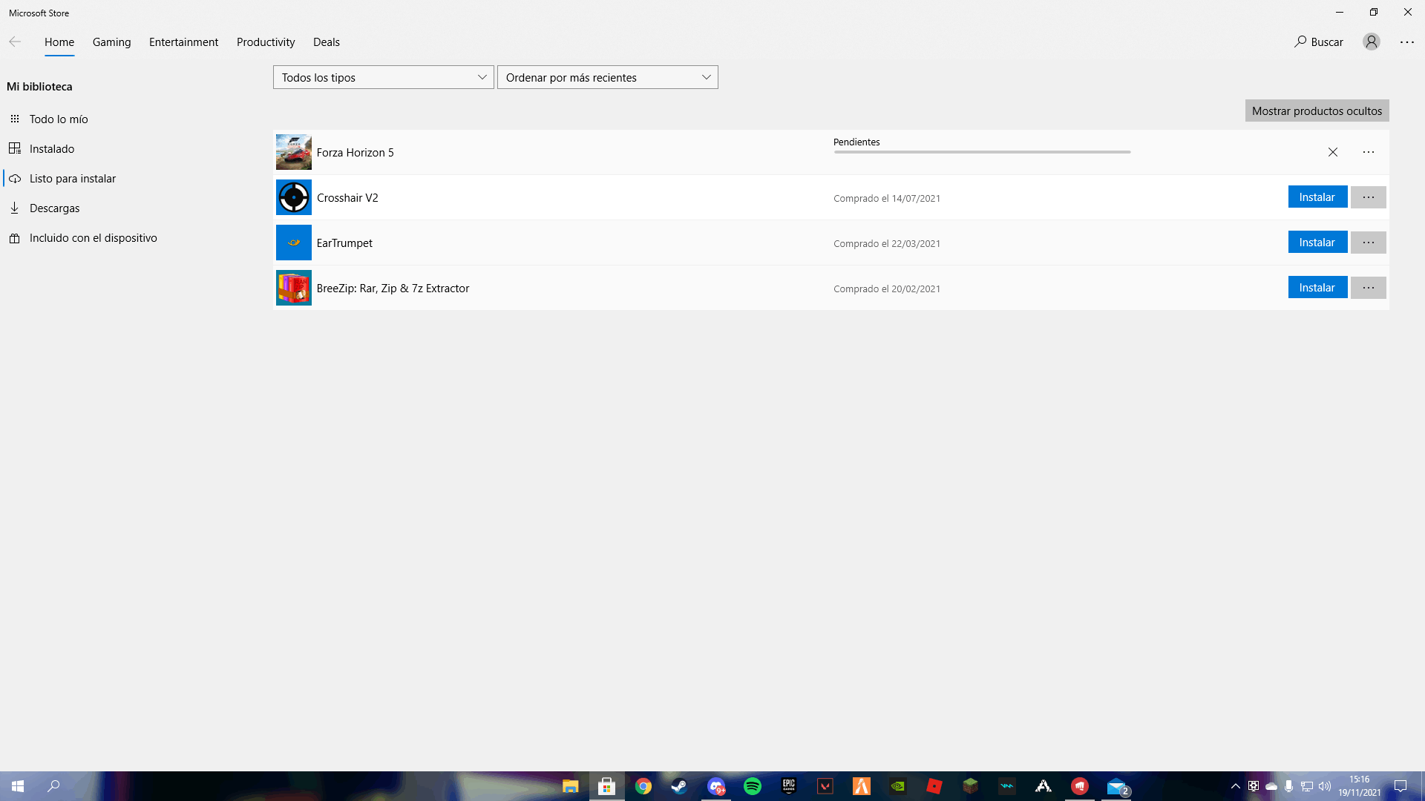Click the back arrow icon
Viewport: 1425px width, 801px height.
point(15,42)
